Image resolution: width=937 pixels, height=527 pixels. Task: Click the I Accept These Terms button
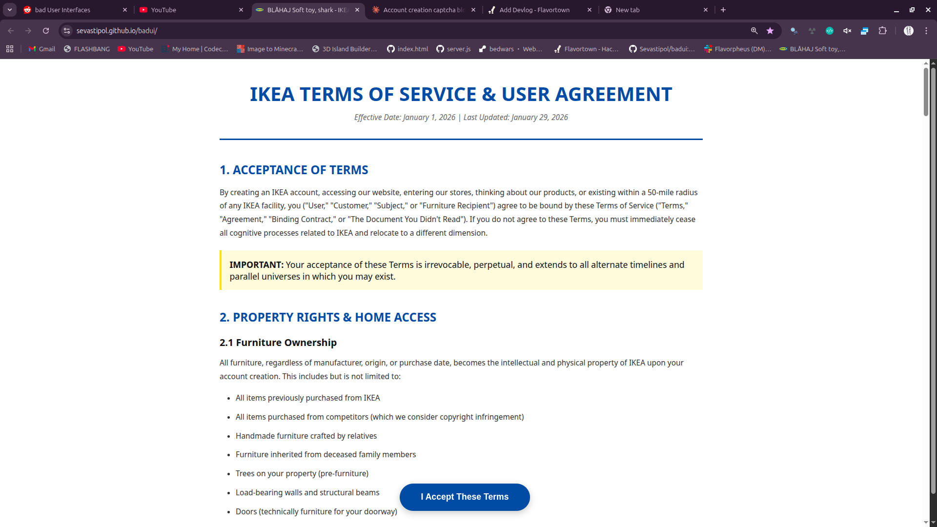[465, 497]
